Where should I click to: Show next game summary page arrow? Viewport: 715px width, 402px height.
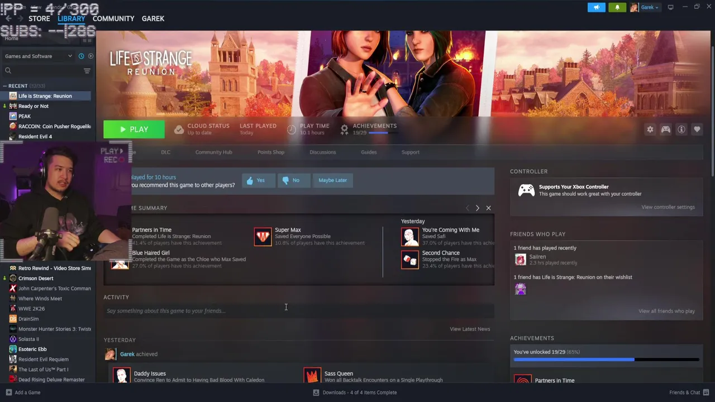[x=477, y=208]
